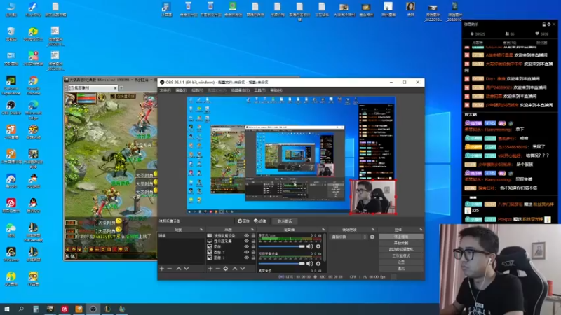Lock the 图像 source
The image size is (561, 315).
(x=253, y=246)
